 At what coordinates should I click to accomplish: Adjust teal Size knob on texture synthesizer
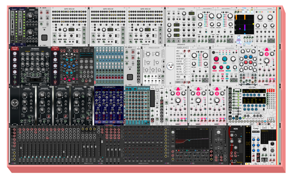coord(225,59)
